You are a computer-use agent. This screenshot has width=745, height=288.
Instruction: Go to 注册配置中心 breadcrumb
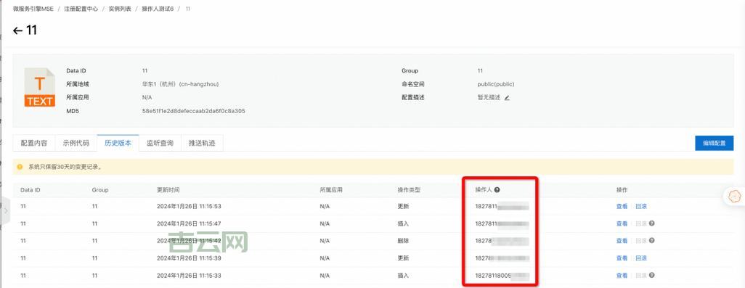click(x=81, y=9)
